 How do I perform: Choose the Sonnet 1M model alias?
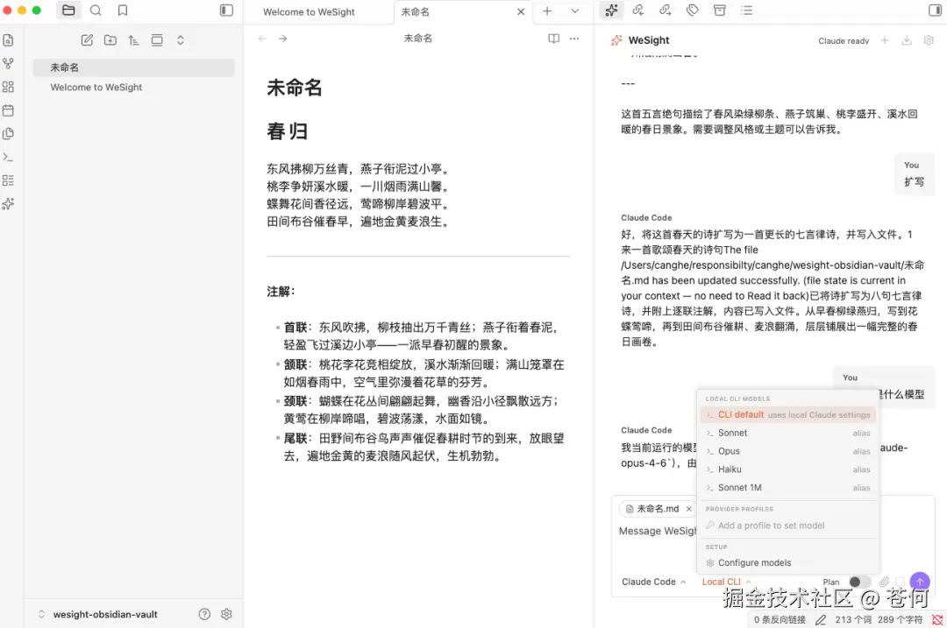click(x=787, y=488)
